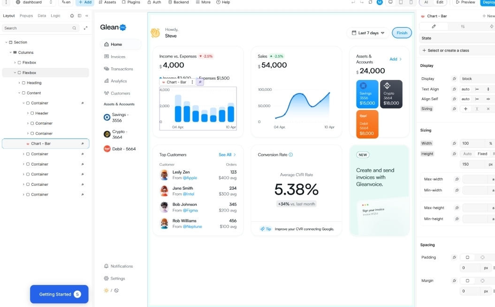The width and height of the screenshot is (495, 307).
Task: Click the expand tree icon beside Search
Action: [85, 28]
